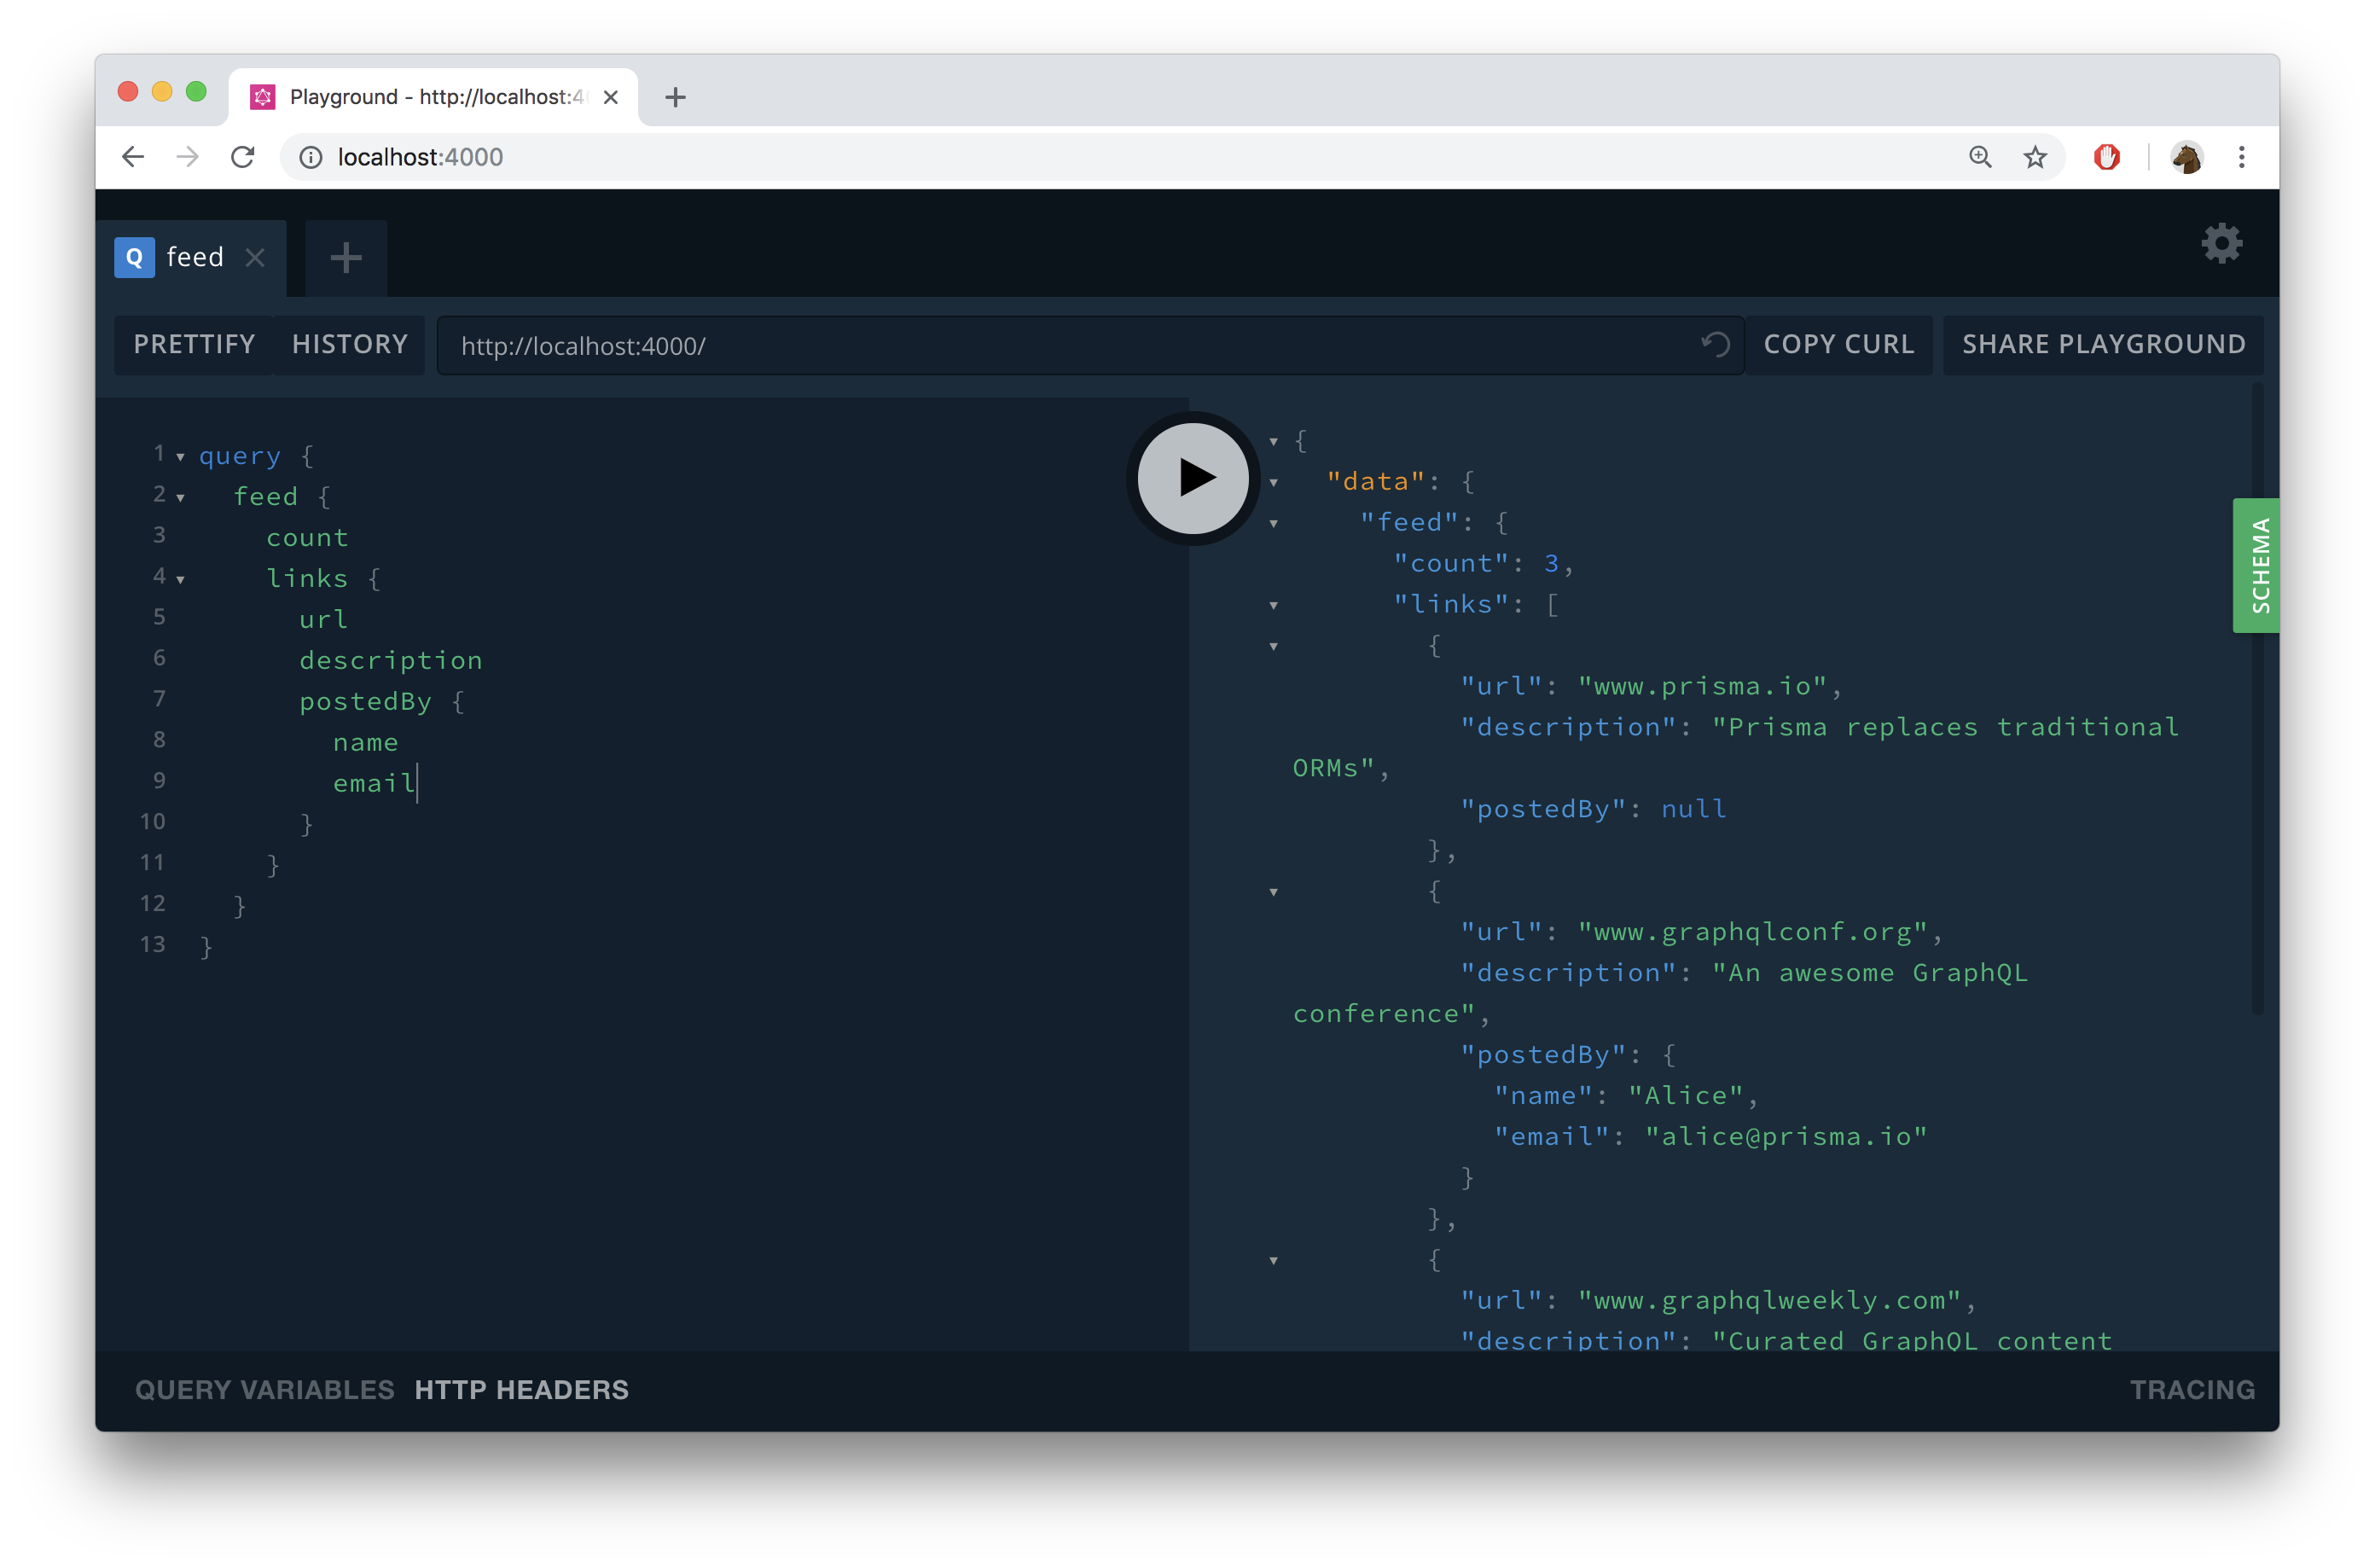Open the query HISTORY

350,345
